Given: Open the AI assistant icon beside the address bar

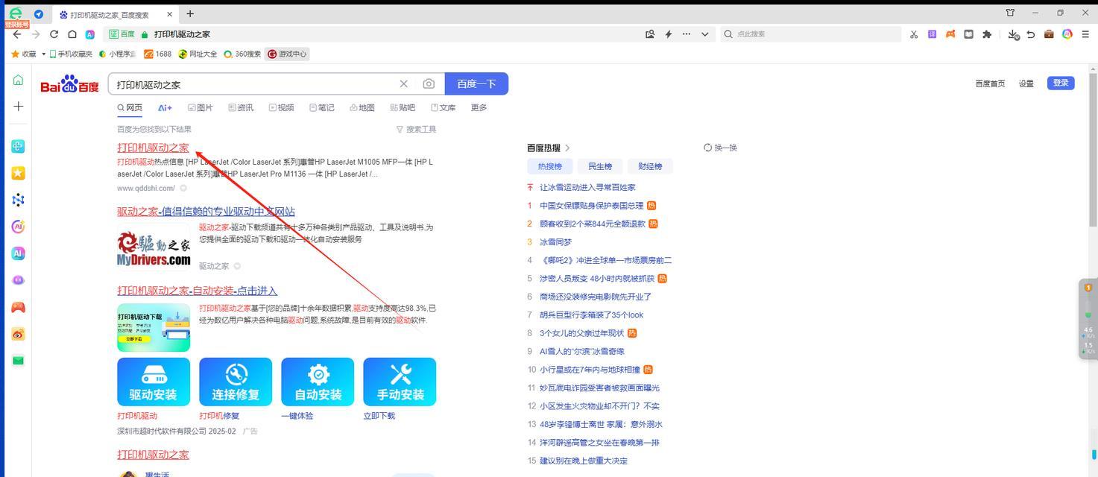Looking at the screenshot, I should tap(90, 34).
